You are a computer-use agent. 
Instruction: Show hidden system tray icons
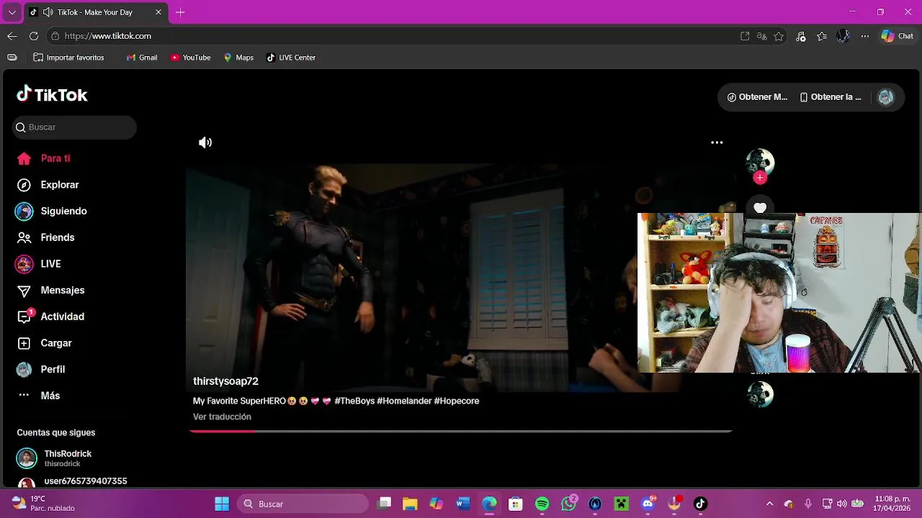(769, 504)
